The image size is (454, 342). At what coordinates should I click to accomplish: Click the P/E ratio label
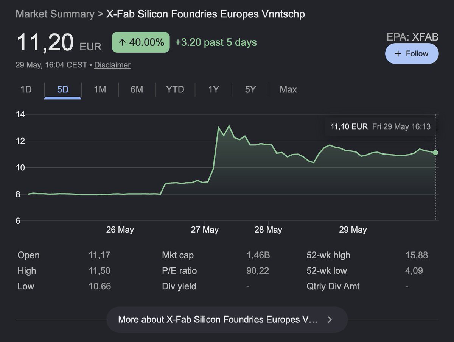[179, 271]
